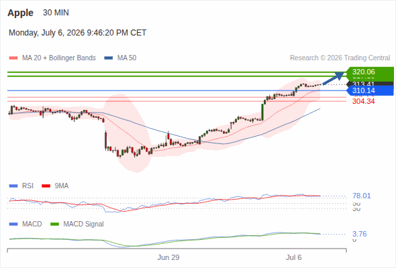Click the RSI value 78.01 label
The height and width of the screenshot is (268, 396).
362,196
